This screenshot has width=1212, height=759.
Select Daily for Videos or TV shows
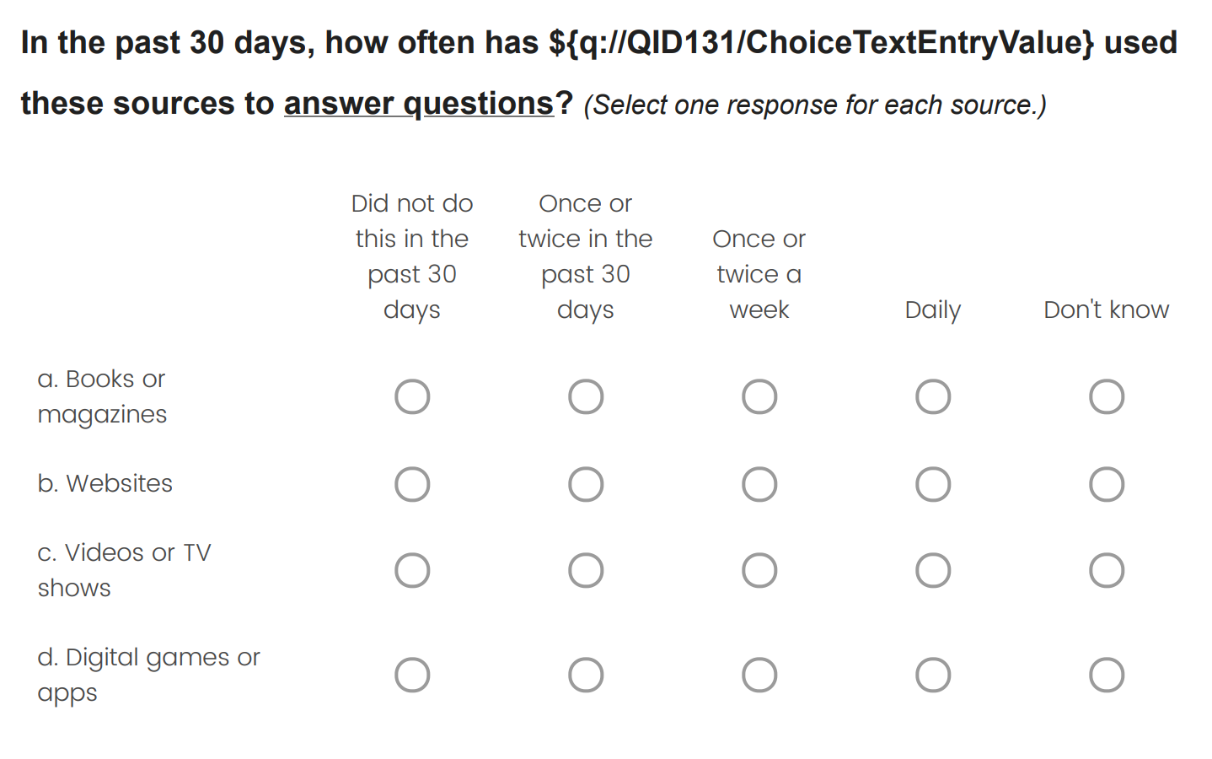coord(933,570)
